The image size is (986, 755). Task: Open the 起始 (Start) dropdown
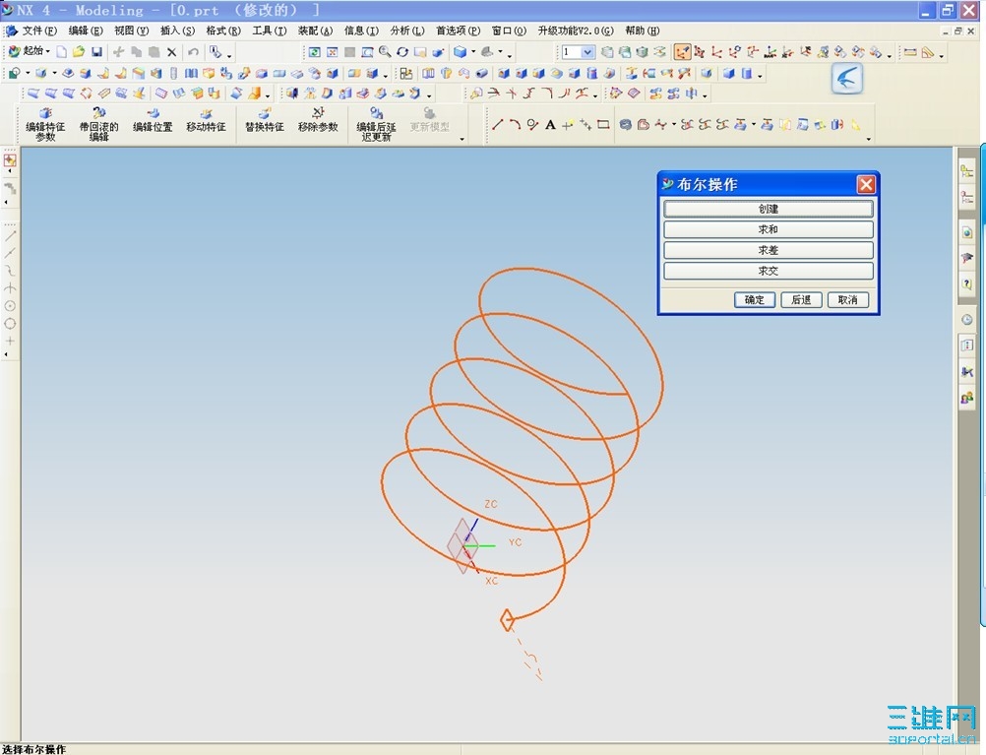(x=29, y=51)
